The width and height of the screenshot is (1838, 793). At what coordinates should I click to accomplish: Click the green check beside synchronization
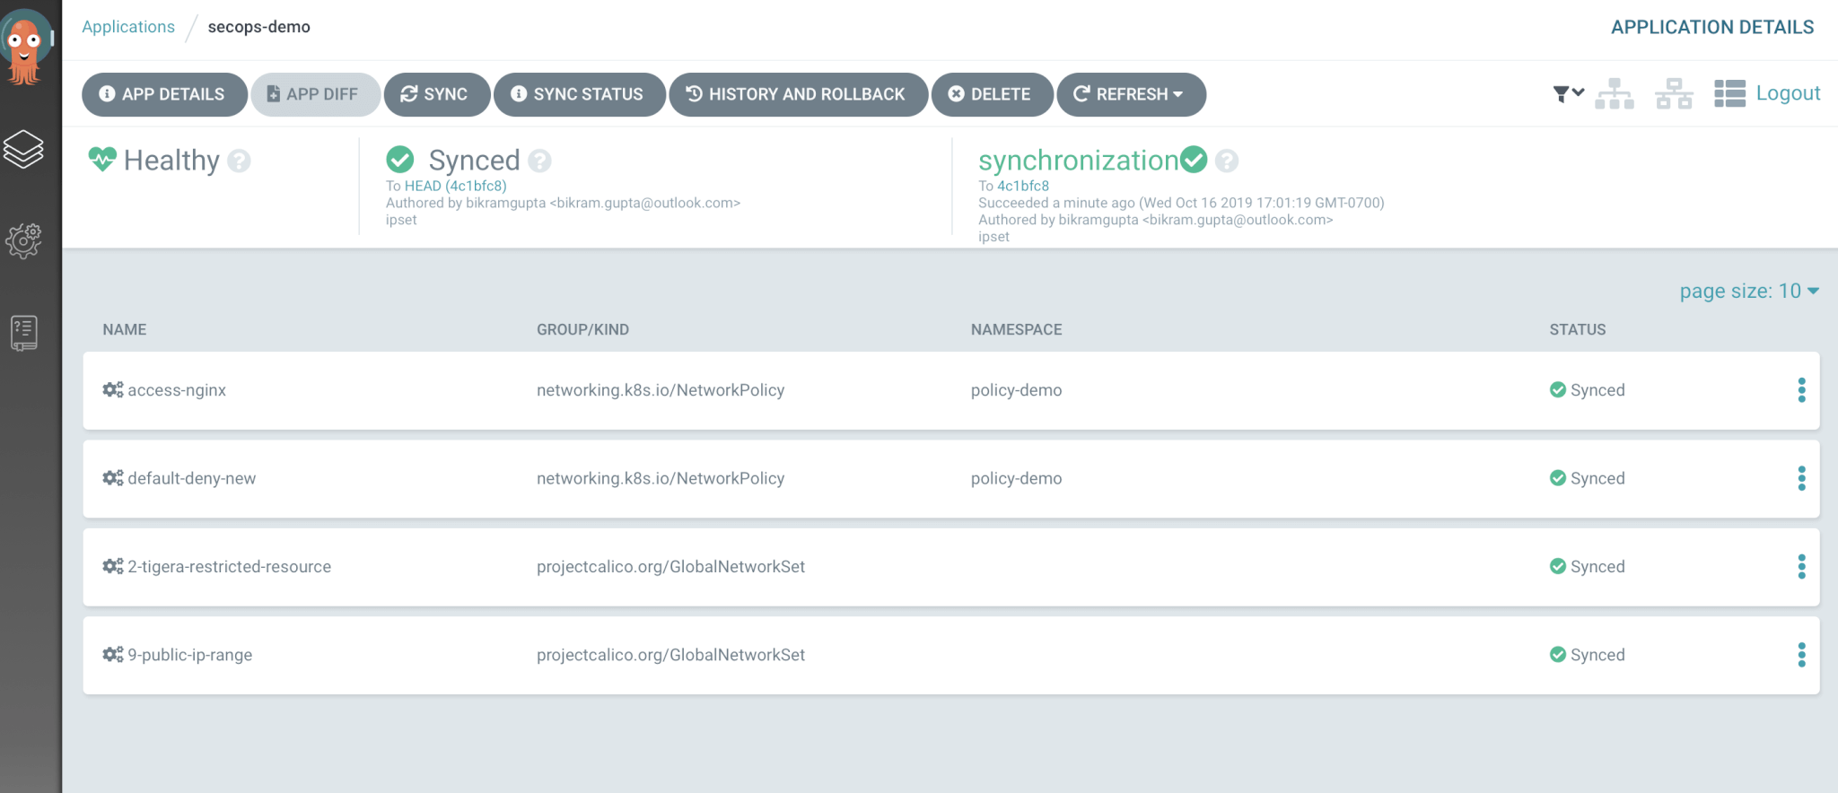[x=1194, y=159]
